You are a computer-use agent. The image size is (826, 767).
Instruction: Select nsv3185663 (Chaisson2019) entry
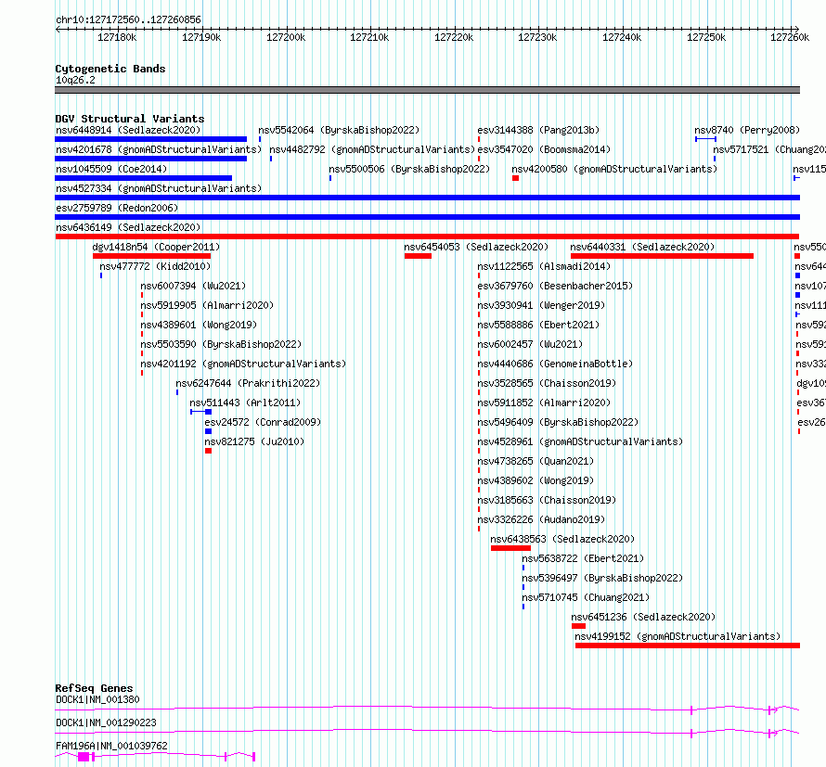547,500
